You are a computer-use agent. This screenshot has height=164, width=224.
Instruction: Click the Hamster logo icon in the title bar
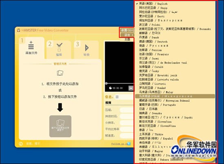tap(19, 30)
